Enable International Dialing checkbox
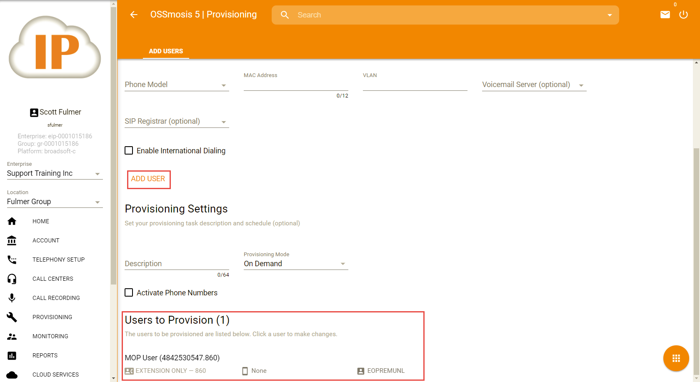Viewport: 700px width, 382px height. [x=129, y=151]
